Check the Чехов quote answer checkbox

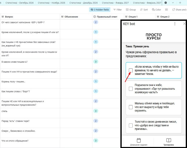point(131,70)
